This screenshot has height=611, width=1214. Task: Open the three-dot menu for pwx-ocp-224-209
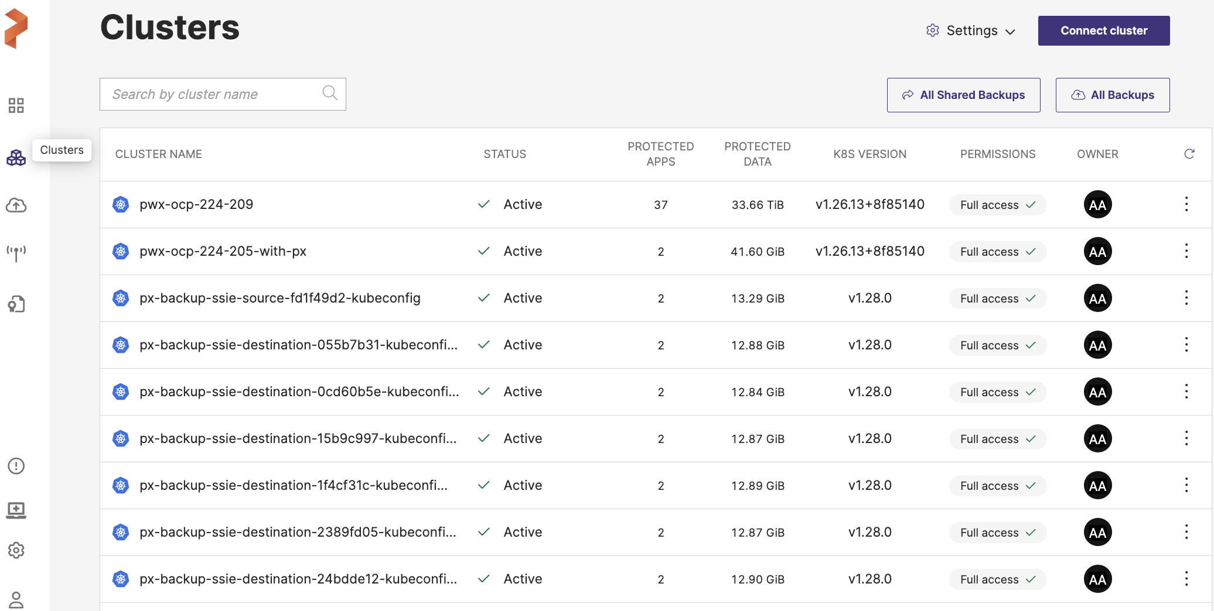[1186, 204]
